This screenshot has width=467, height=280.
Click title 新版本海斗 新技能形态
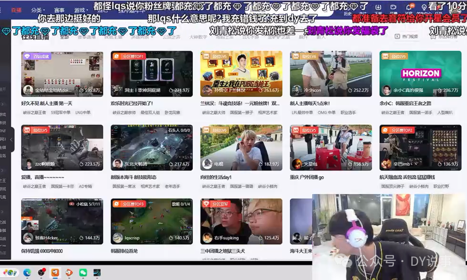pos(134,177)
